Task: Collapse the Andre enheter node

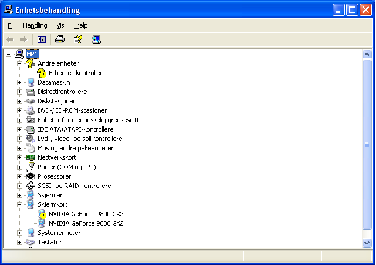Action: tap(19, 63)
